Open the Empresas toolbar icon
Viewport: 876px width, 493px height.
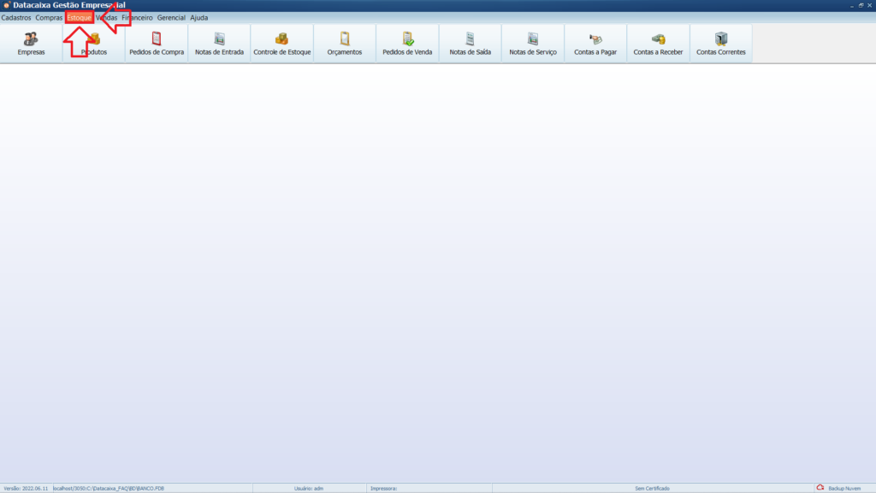[x=31, y=43]
